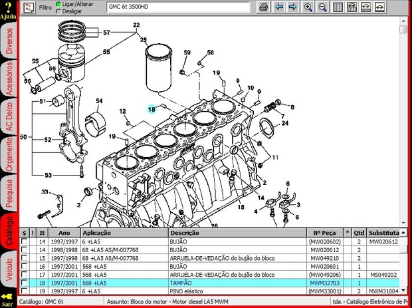The height and width of the screenshot is (308, 412).
Task: Open the Veículo side tab
Action: 9,269
